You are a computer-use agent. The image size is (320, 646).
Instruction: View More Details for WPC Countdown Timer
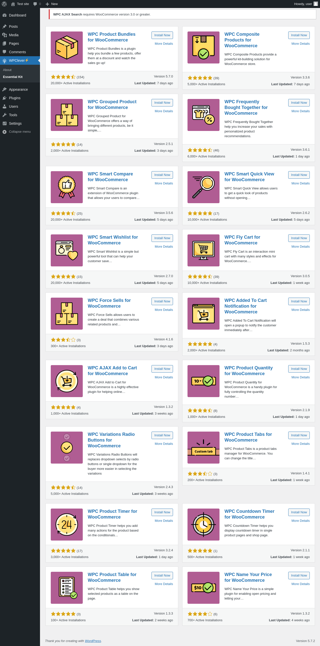point(300,521)
